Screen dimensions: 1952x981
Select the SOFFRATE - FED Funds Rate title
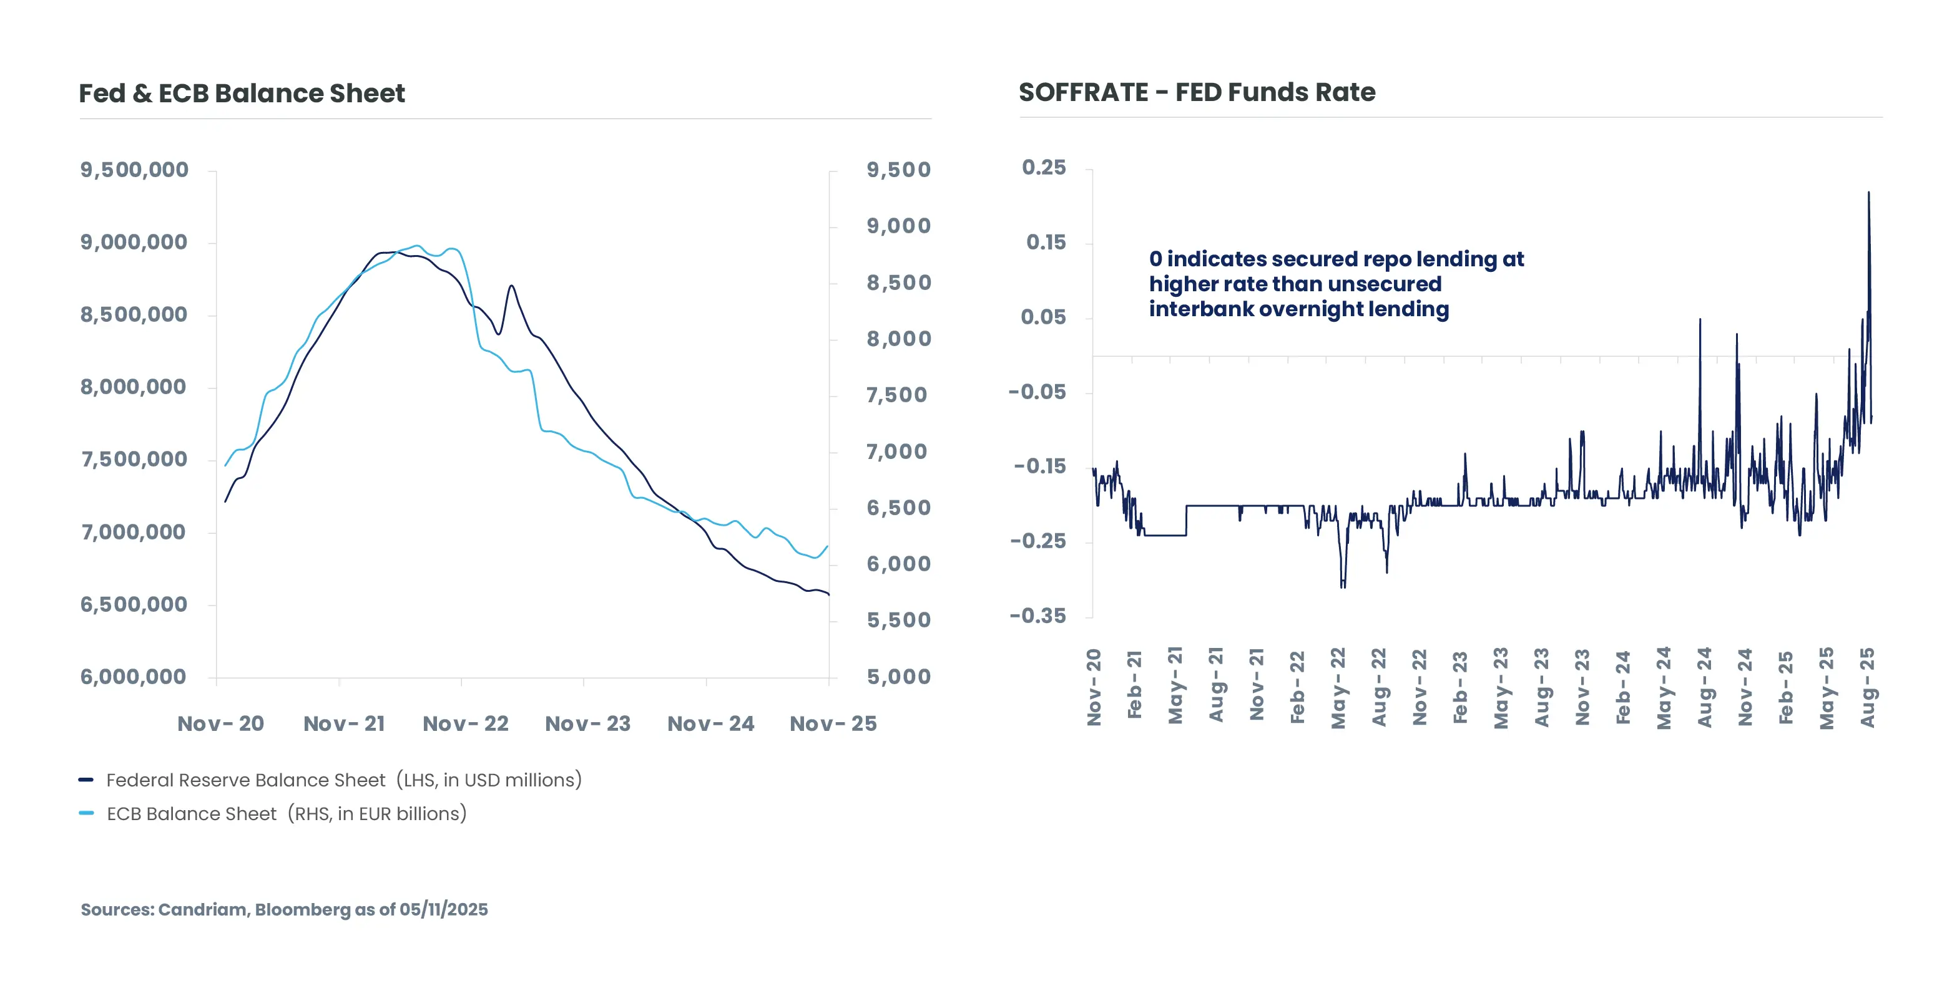[1197, 92]
